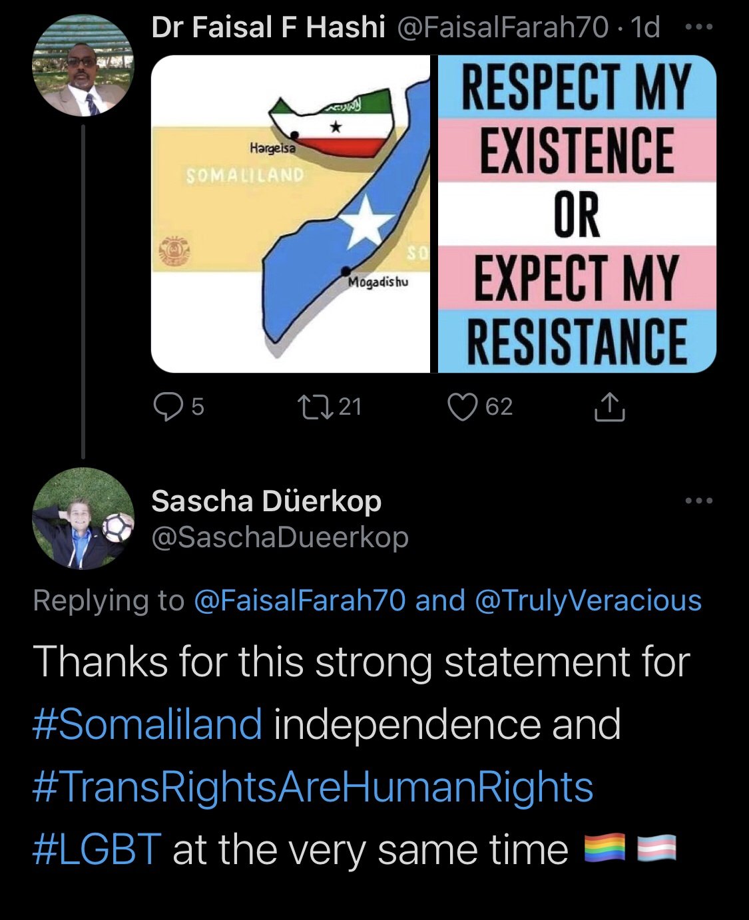Click the Sascha Düerkop display name

tap(266, 501)
